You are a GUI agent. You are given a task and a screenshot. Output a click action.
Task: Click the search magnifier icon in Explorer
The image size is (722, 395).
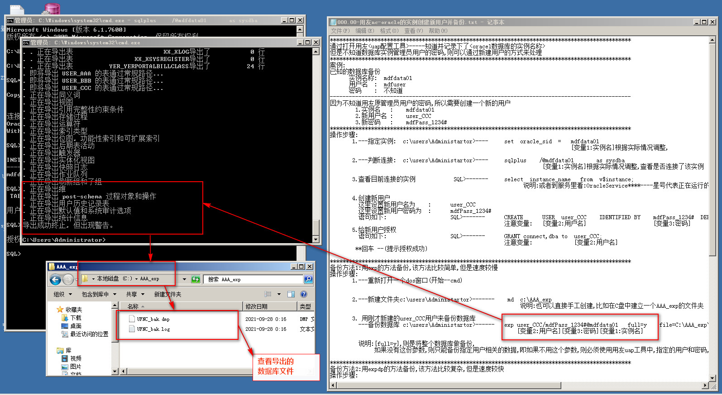(x=308, y=279)
